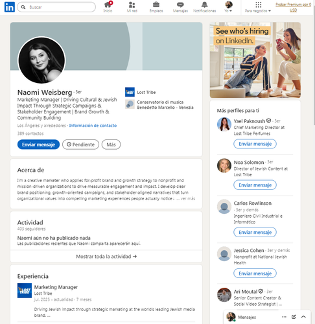Screen dimensions: 315x324
Task: Click the Conservatorio school logo icon
Action: (x=130, y=104)
